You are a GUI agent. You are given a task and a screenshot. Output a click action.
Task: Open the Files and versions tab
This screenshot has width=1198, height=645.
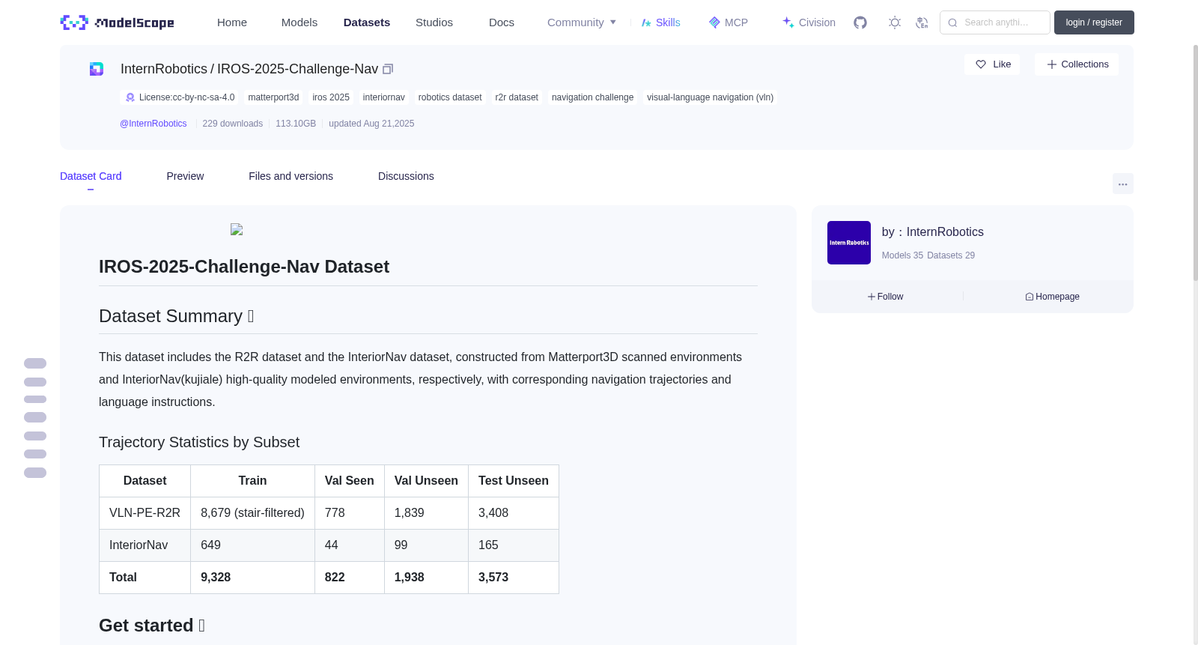(291, 176)
